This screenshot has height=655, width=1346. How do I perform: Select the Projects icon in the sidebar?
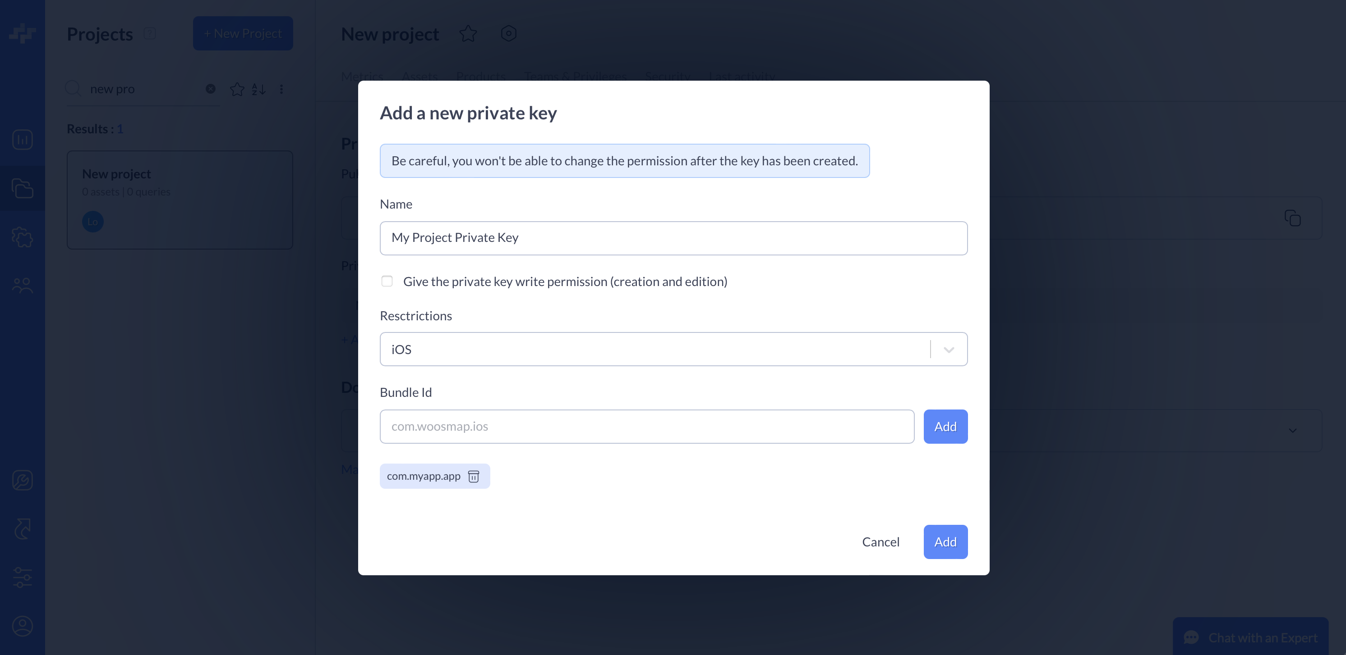(22, 188)
